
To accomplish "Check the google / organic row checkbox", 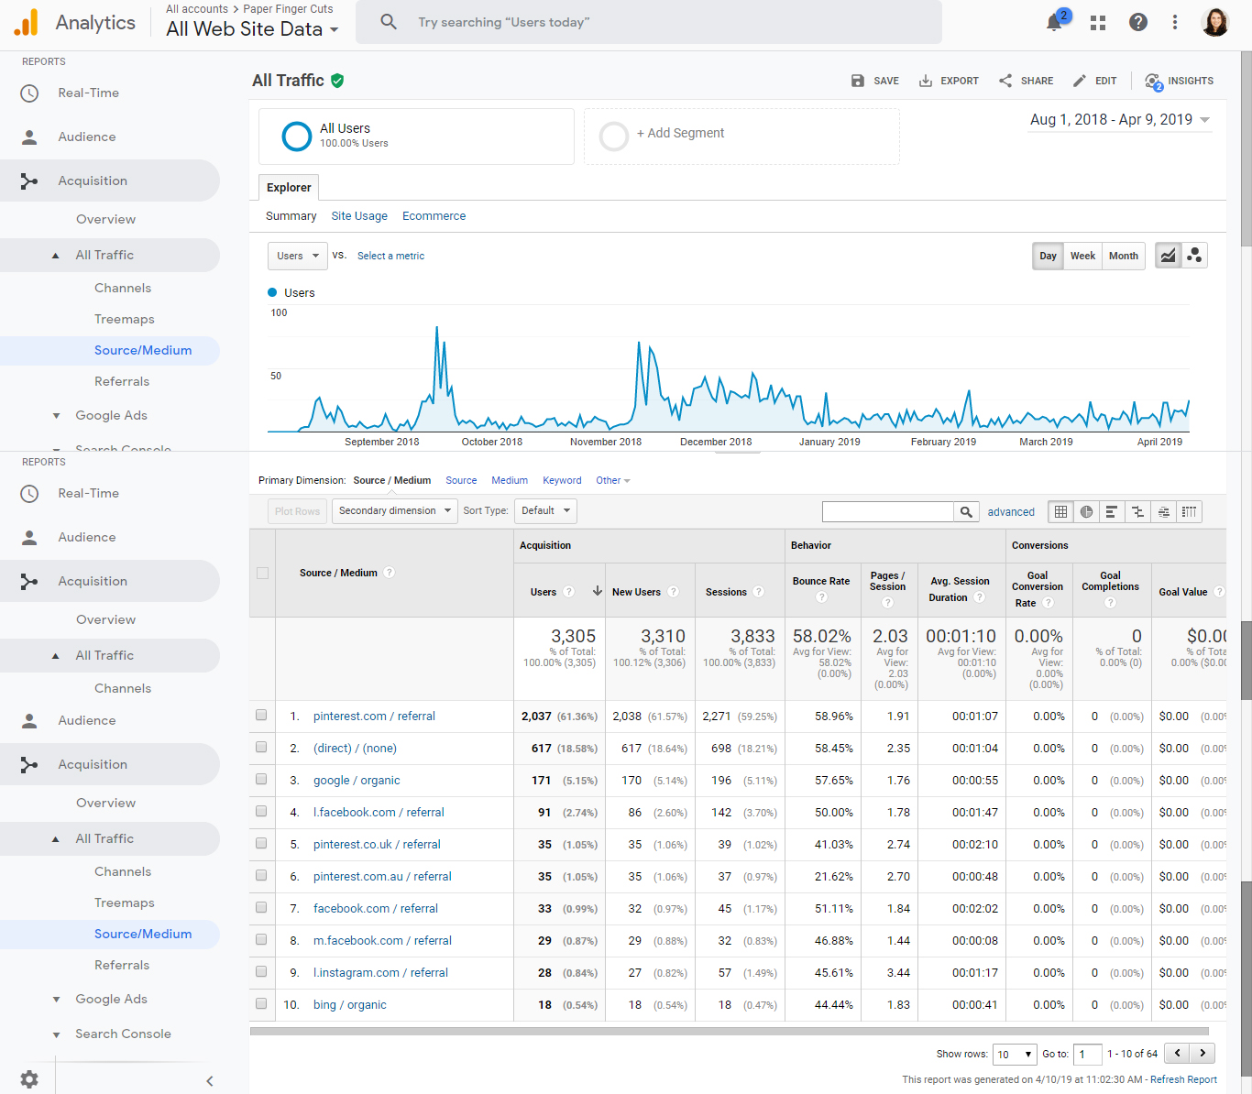I will pos(261,780).
